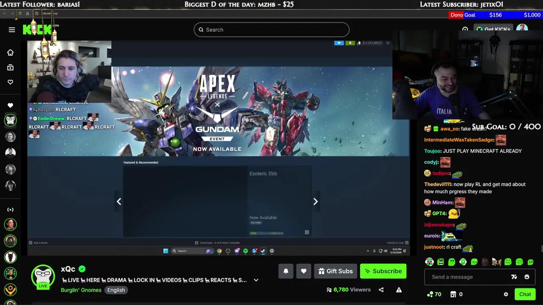
Task: Toggle the follow heart button
Action: (x=304, y=271)
